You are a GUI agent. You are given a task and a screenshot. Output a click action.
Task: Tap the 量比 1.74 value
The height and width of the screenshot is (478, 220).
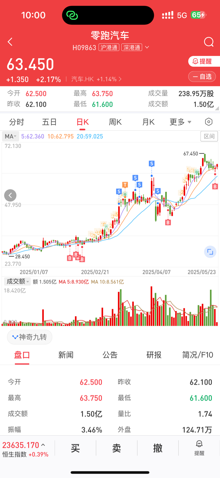click(x=205, y=414)
